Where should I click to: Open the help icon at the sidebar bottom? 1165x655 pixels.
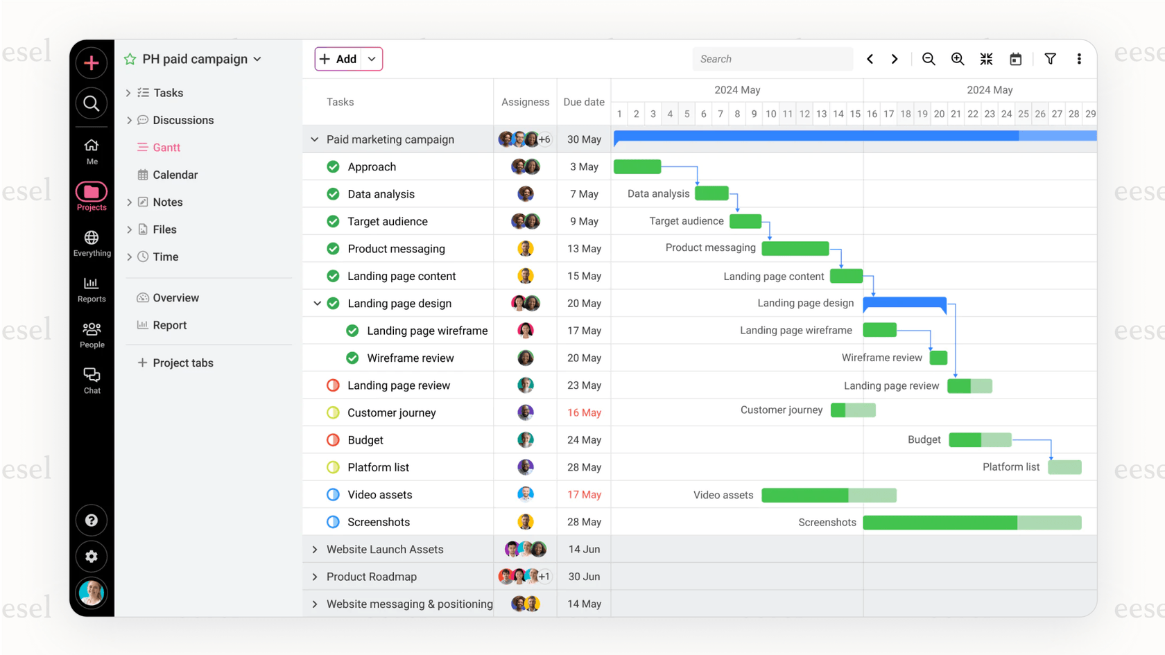[91, 520]
